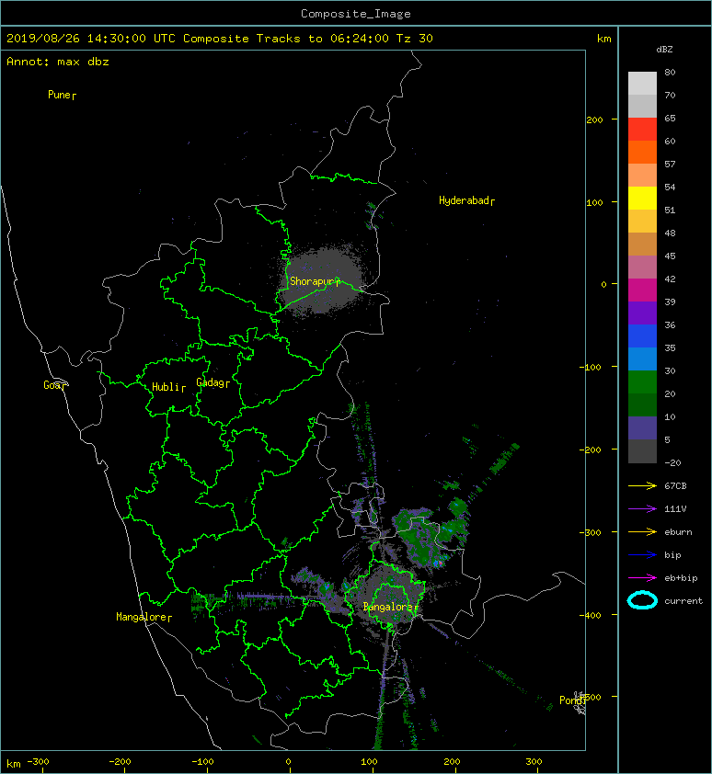Click the dBZ heading above the color scale
Viewport: 712px width, 774px height.
[x=664, y=50]
